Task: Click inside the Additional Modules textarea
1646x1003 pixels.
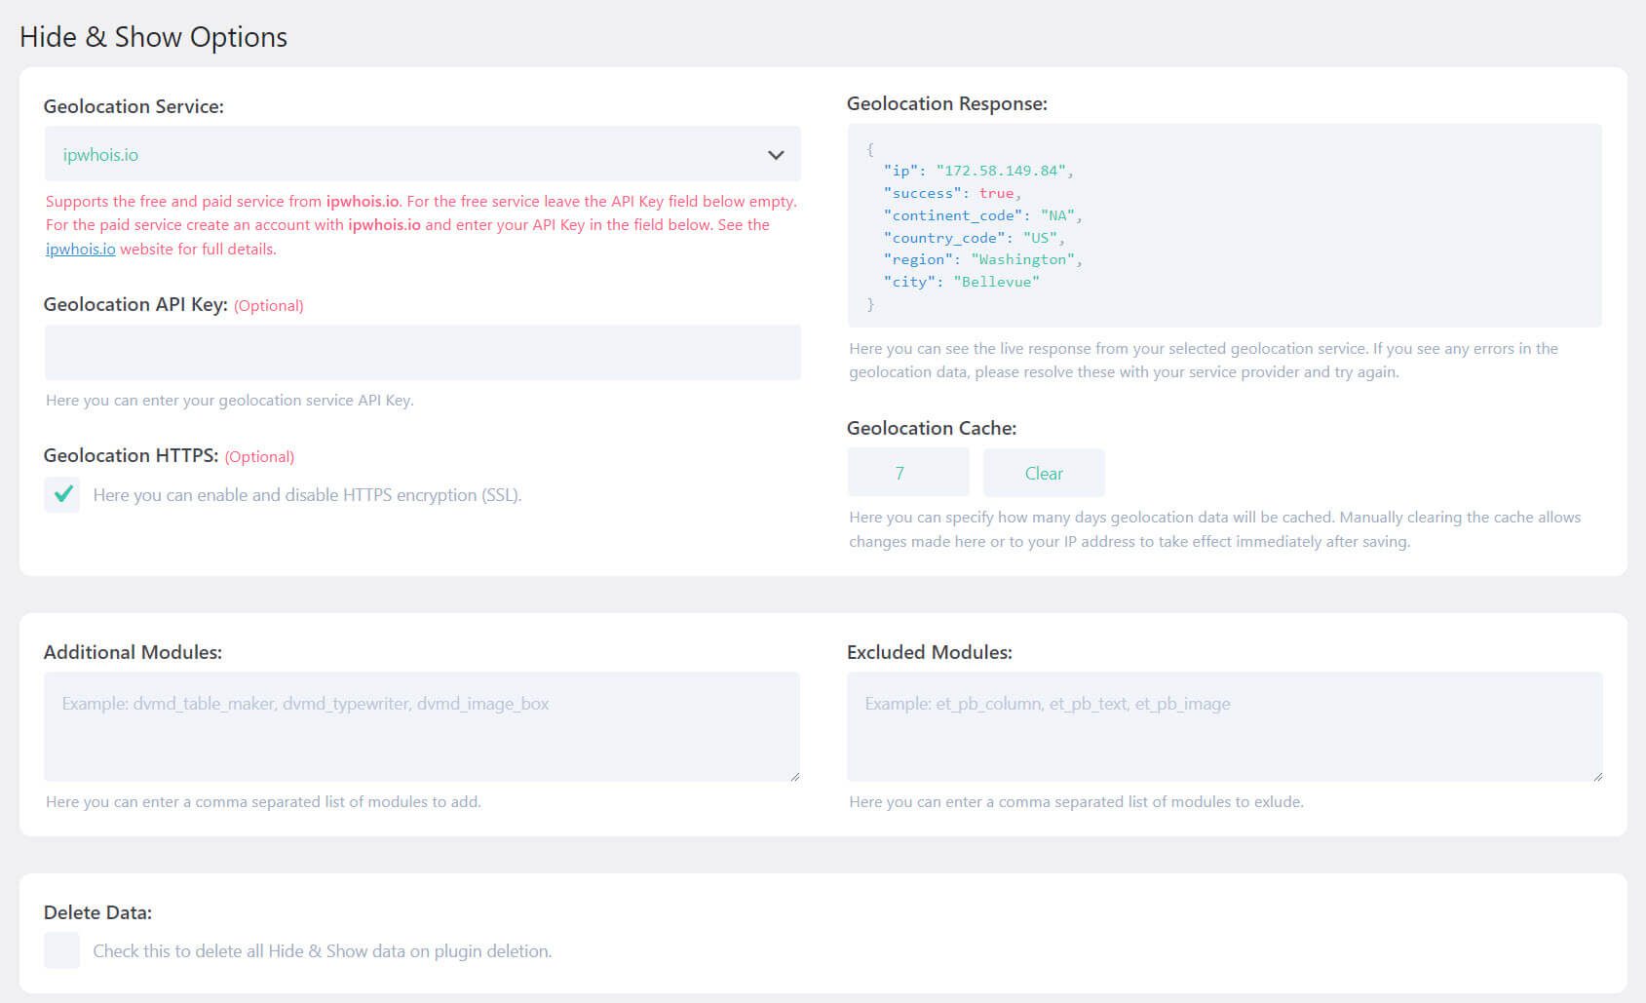Action: 421,725
